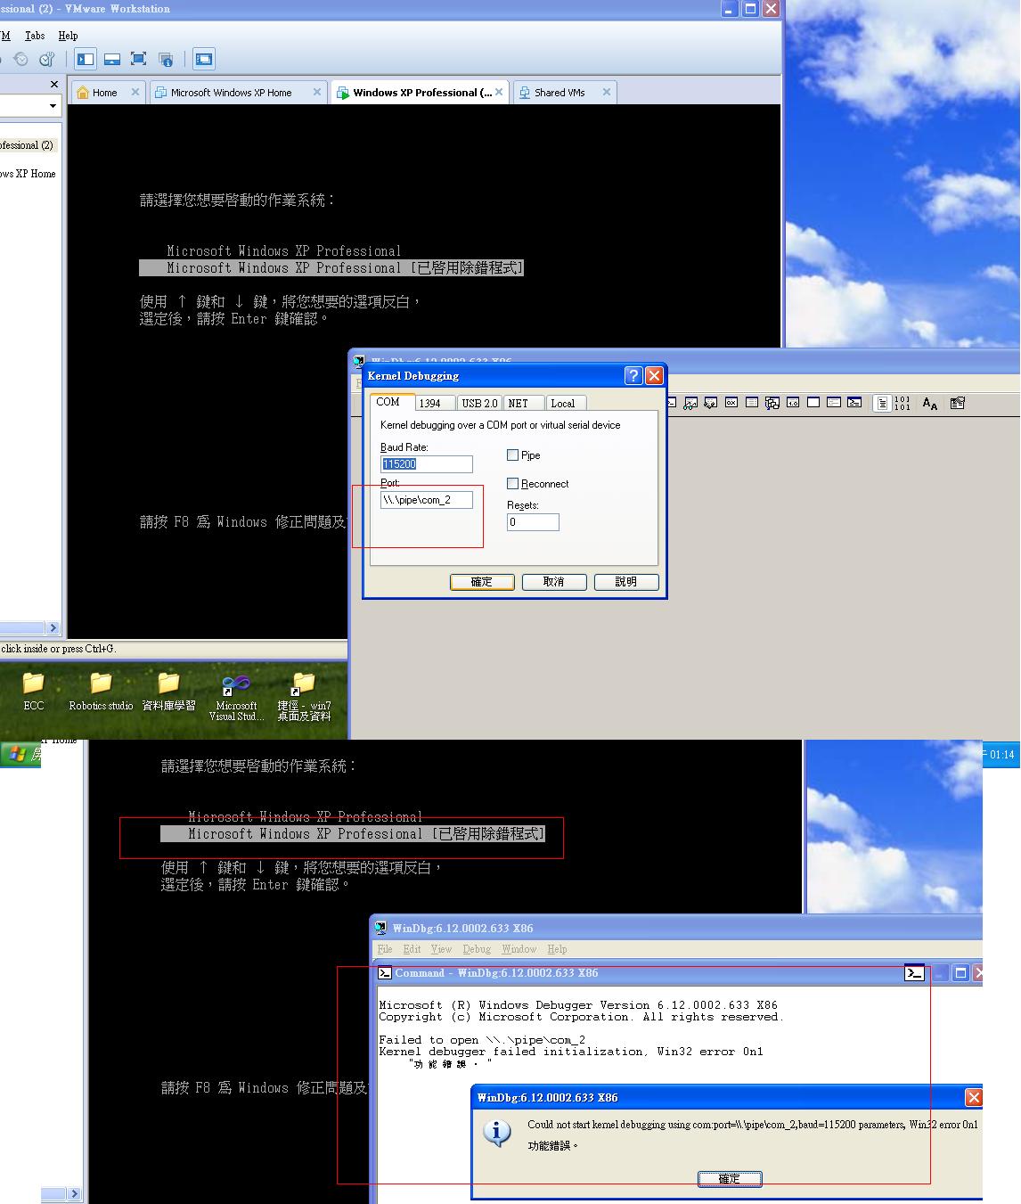Select ofessional (2) in VMware library
Screen dimensions: 1021x1204
[27, 145]
